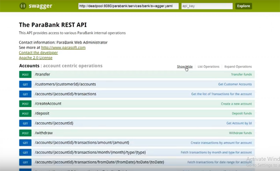The width and height of the screenshot is (280, 171).
Task: Click POST badge for /withdraw
Action: tap(25, 133)
